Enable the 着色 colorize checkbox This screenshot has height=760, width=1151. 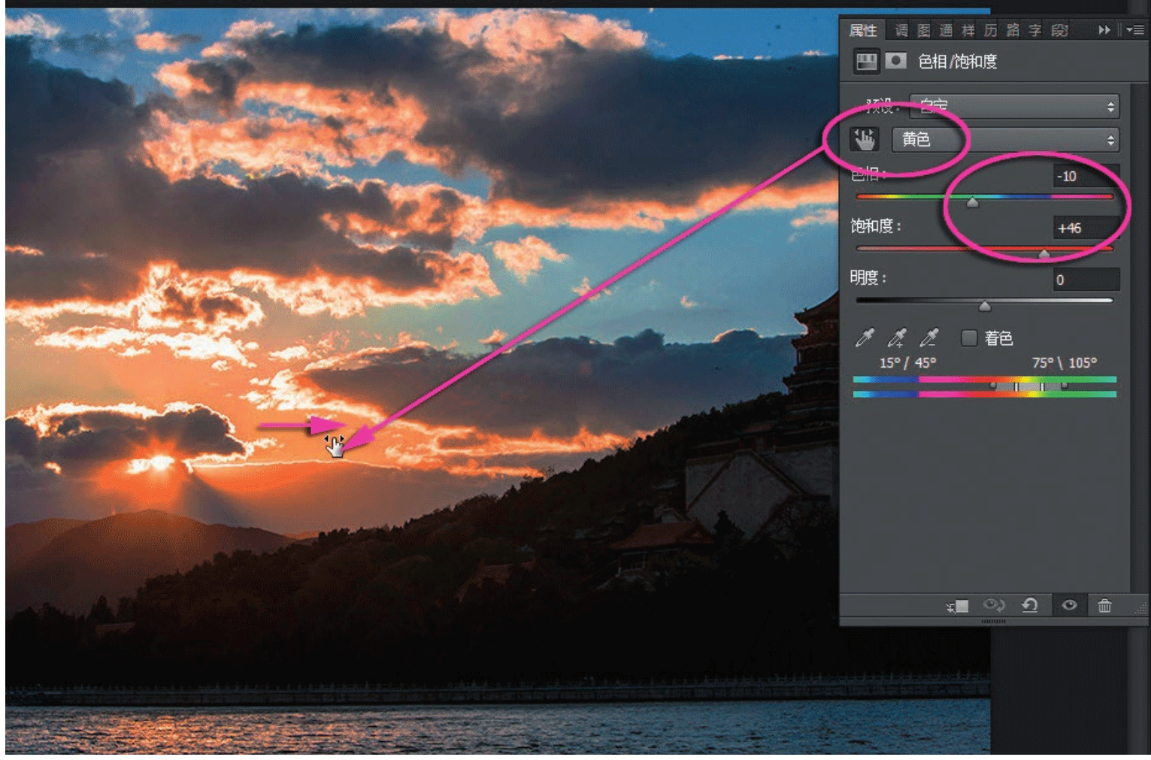(x=970, y=338)
